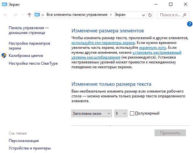This screenshot has height=153, width=193.
Task: Enable the Полужирный checkbox
Action: coord(132,113)
